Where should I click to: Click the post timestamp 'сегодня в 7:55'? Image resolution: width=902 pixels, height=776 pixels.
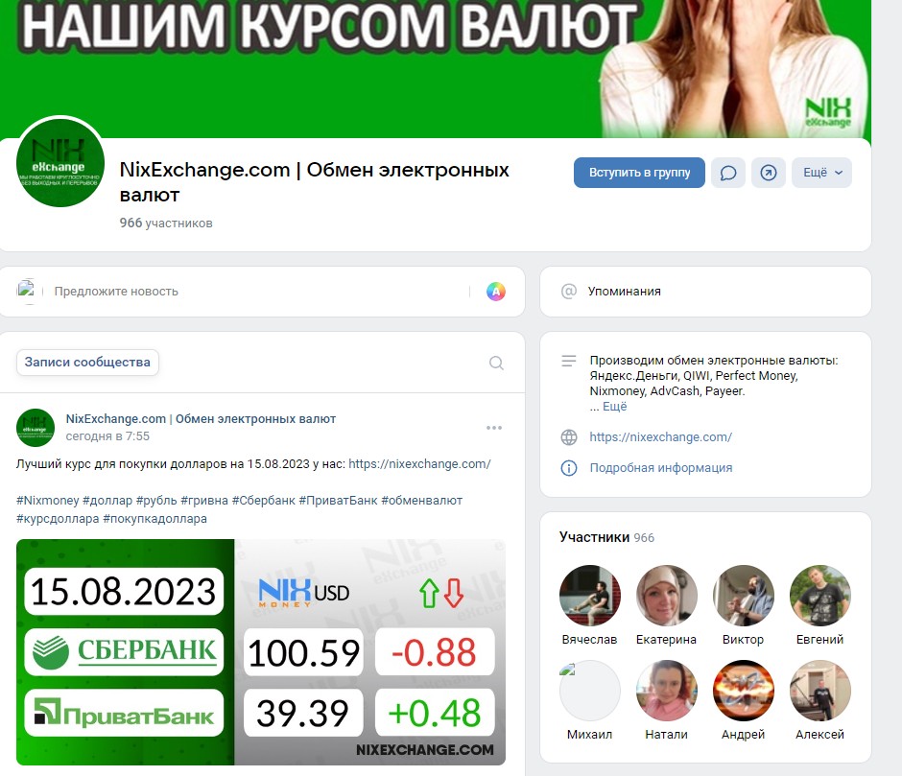[107, 436]
